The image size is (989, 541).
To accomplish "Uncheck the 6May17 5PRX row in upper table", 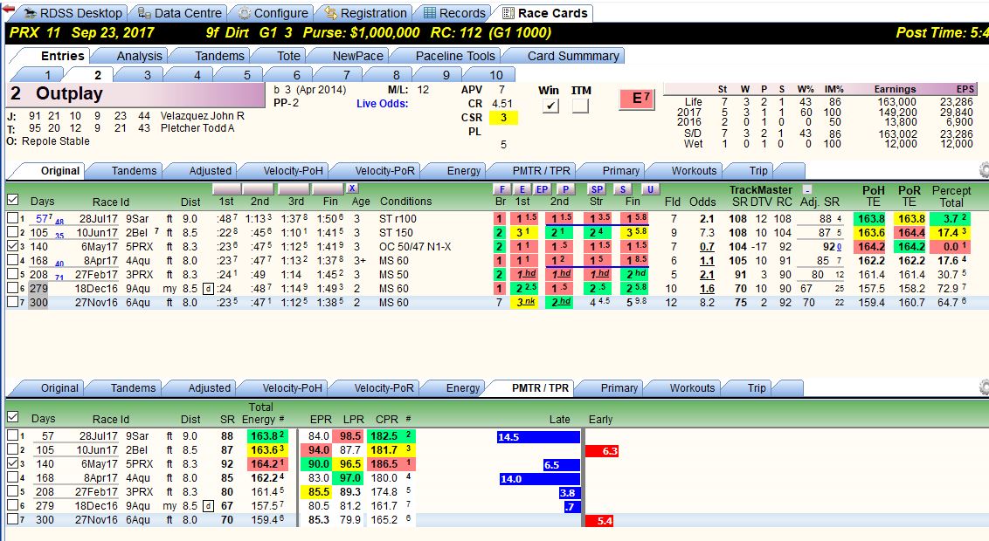I will (12, 246).
